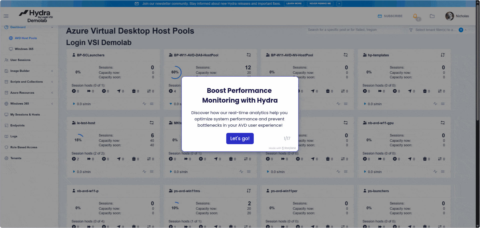This screenshot has width=480, height=228.
Task: Open User Sessions in sidebar
Action: coord(20,60)
